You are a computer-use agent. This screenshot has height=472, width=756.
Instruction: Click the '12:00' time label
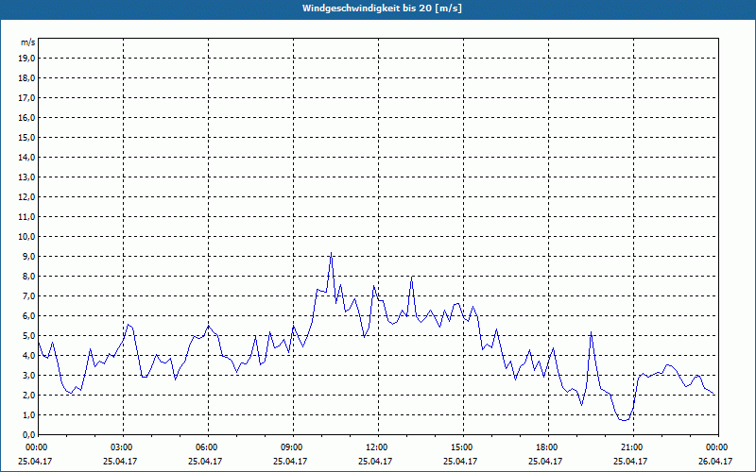[x=379, y=447]
